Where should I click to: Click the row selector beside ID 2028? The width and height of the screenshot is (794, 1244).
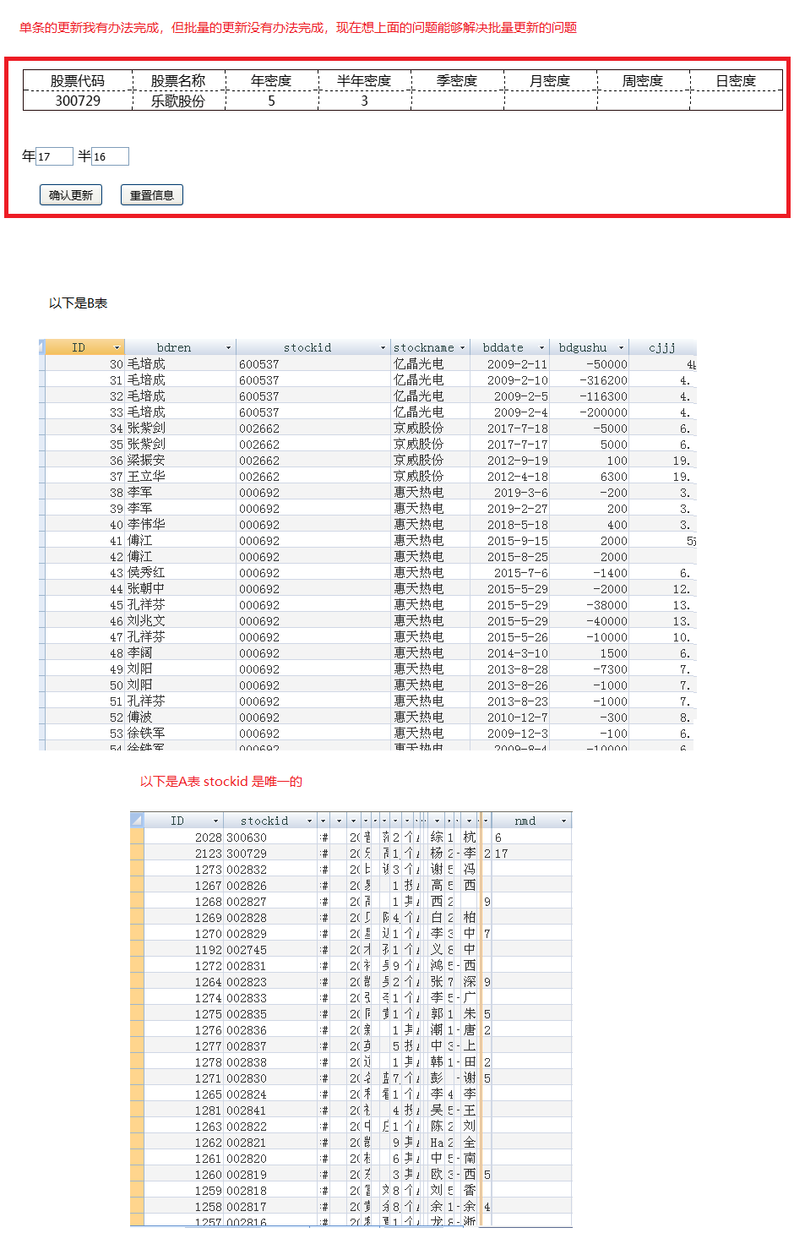click(x=137, y=838)
